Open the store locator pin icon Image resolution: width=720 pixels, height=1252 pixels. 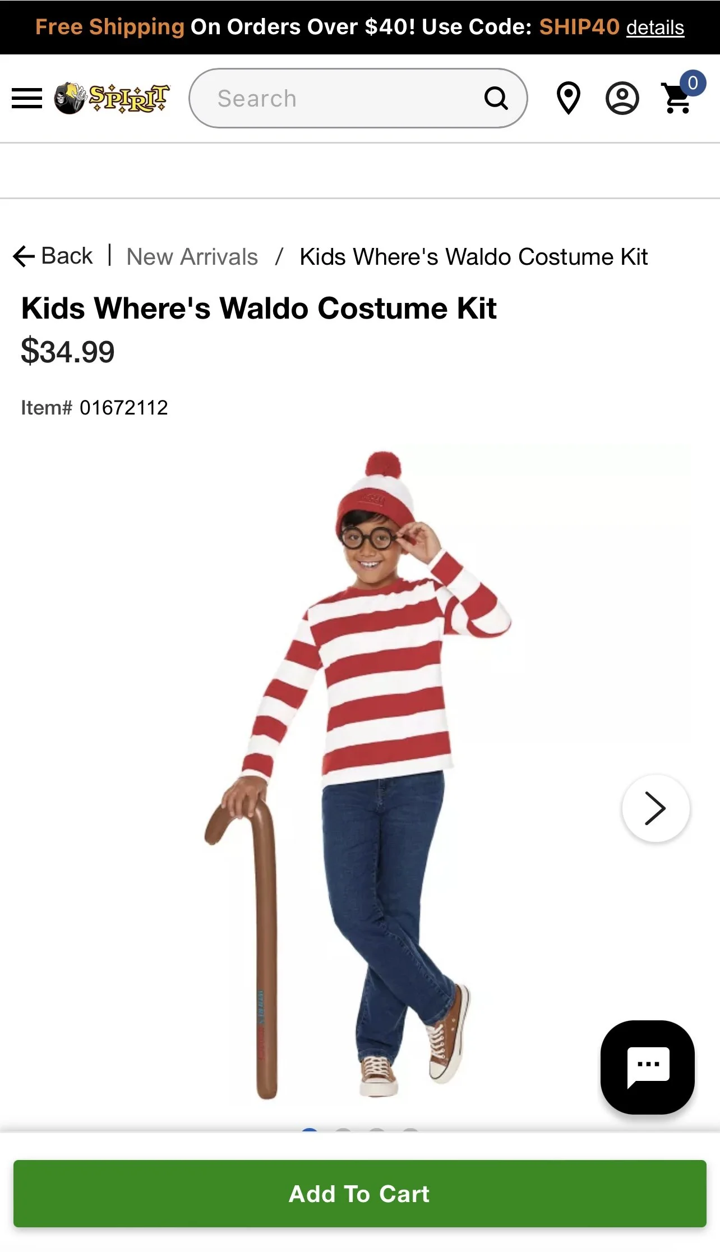[x=568, y=98]
